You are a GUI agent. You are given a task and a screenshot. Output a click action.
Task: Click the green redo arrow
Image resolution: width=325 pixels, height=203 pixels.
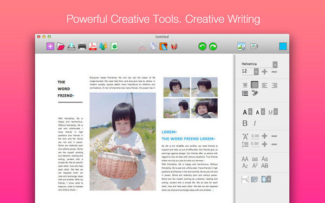pos(213,47)
